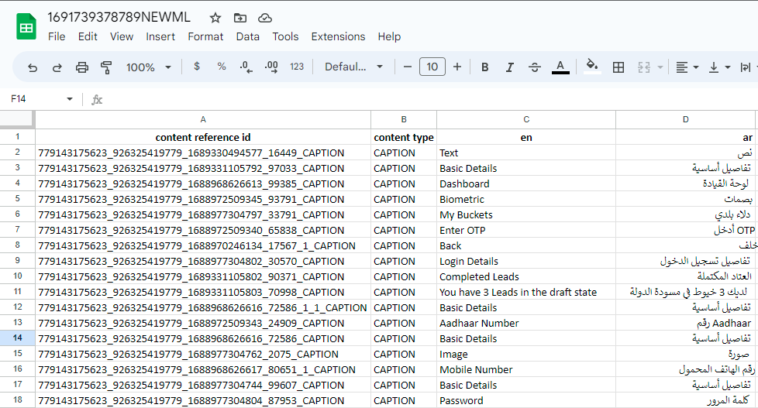Viewport: 758px width, 408px height.
Task: Open more number formats (123)
Action: [x=297, y=67]
